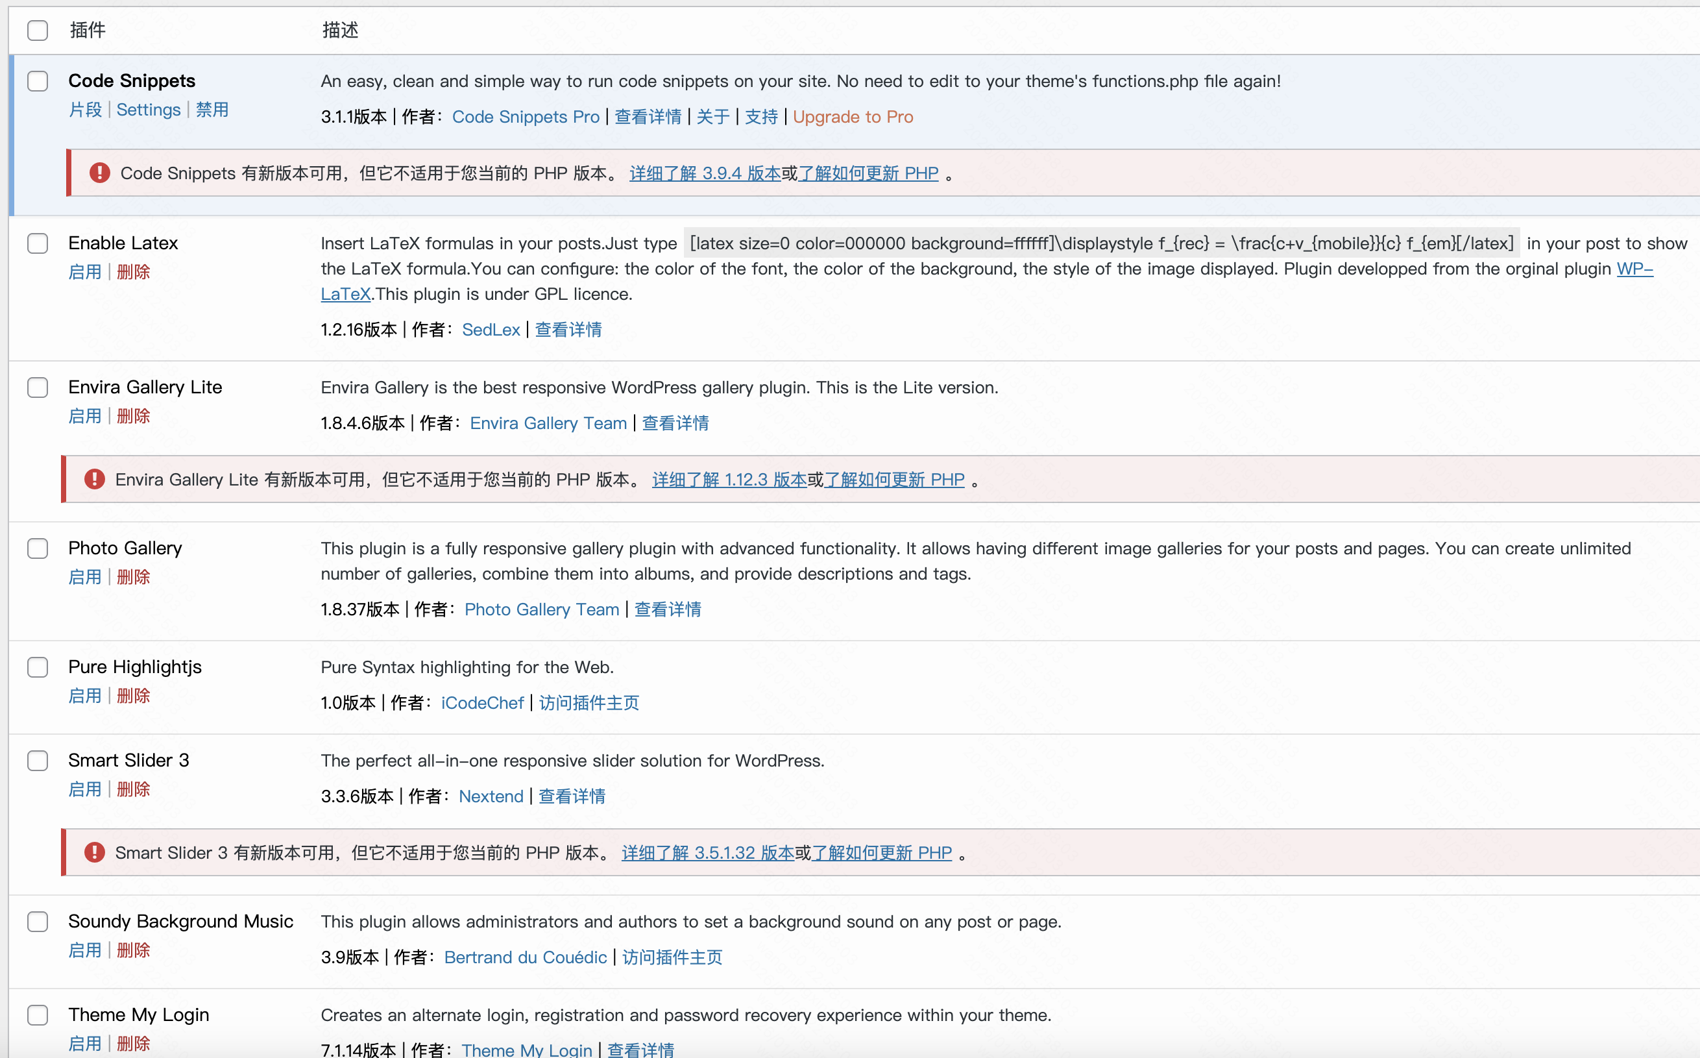
Task: Visit Pure Highlightjs plugin homepage link
Action: click(x=589, y=702)
